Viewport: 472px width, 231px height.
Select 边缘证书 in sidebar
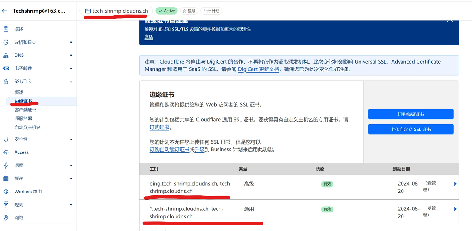point(23,101)
